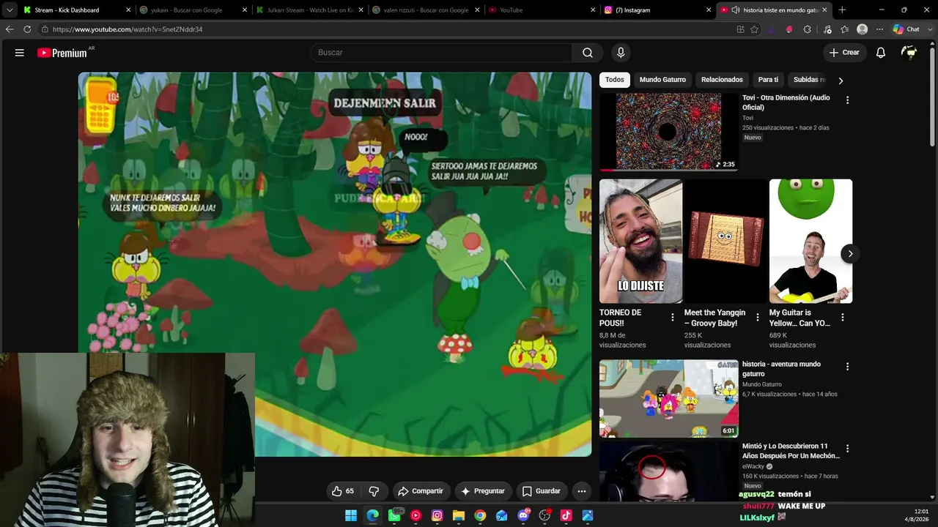Open TikTok from the taskbar
The width and height of the screenshot is (938, 527).
click(566, 515)
